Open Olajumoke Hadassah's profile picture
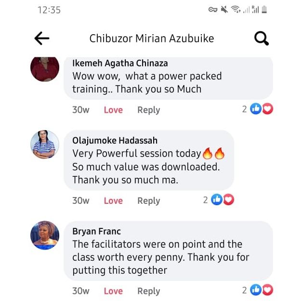Image resolution: width=304 pixels, height=304 pixels. click(x=45, y=145)
